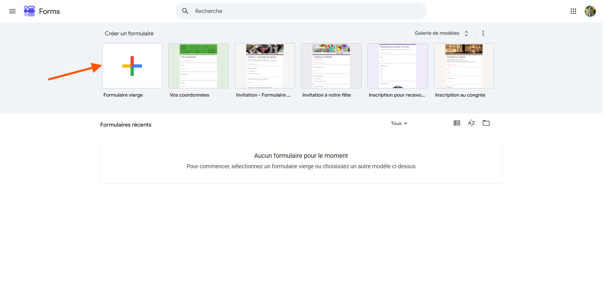Click the Vos coordonnées label

pos(189,95)
